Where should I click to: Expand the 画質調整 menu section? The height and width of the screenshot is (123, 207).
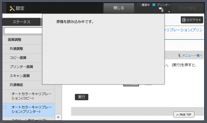coord(15,40)
